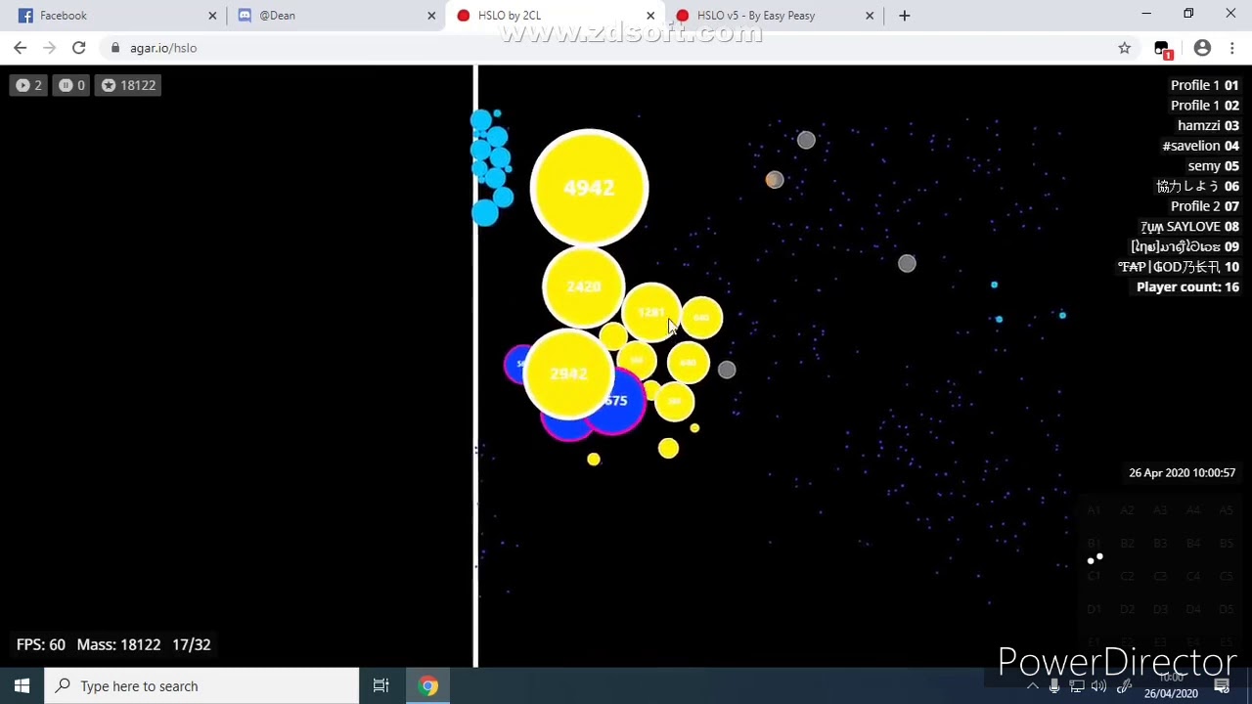
Task: Open the network tray icon
Action: [1078, 686]
